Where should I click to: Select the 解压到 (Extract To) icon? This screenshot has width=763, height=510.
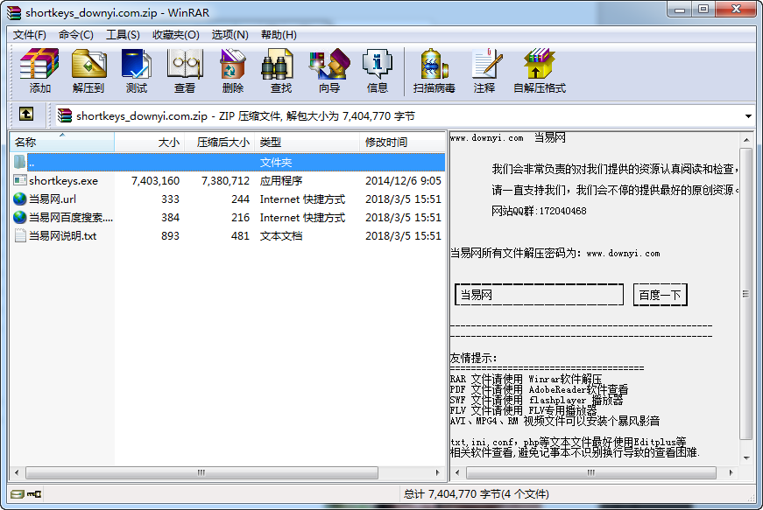click(x=88, y=70)
